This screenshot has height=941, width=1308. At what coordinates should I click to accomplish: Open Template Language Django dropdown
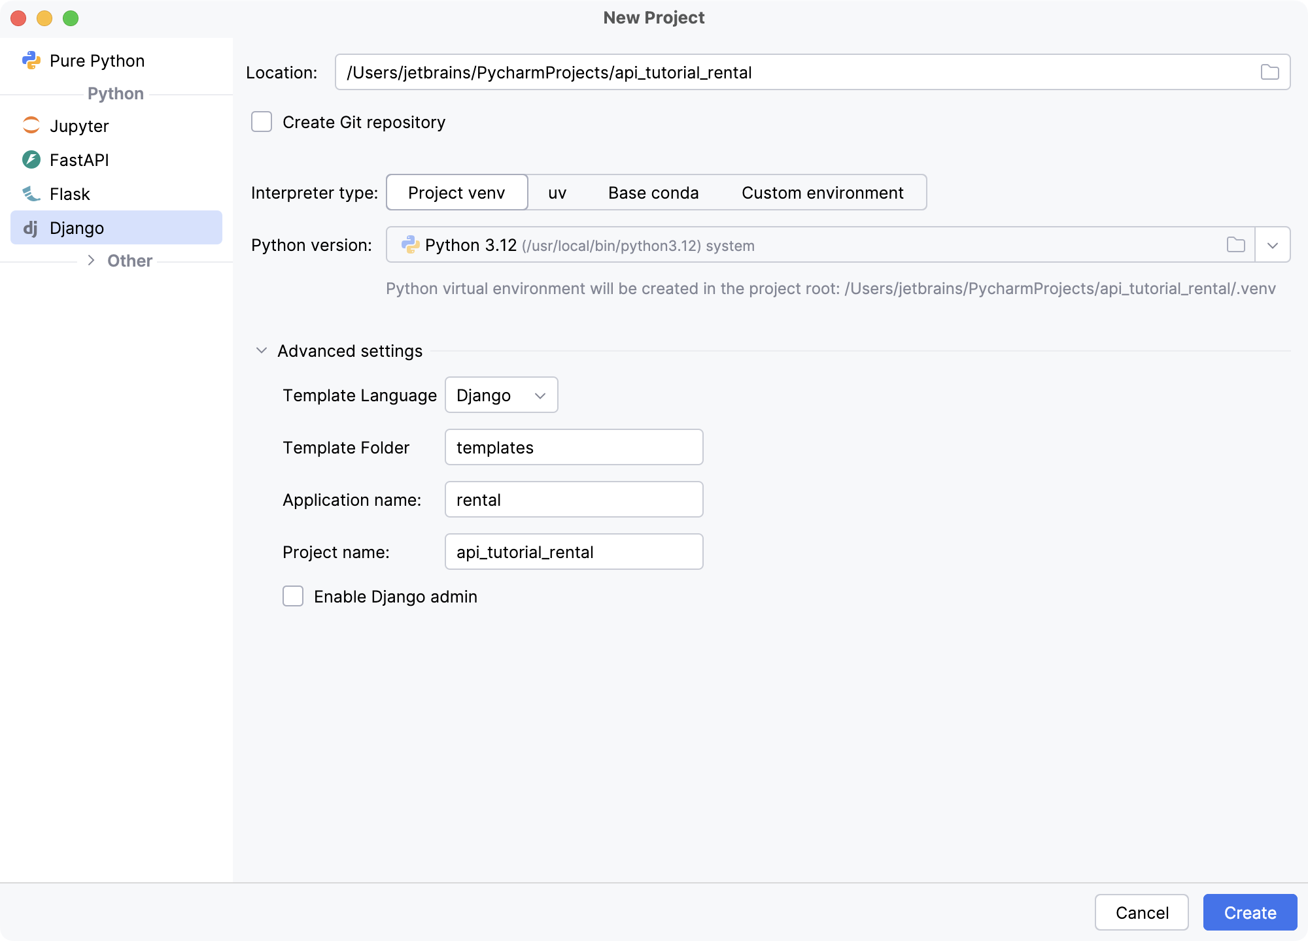tap(501, 395)
